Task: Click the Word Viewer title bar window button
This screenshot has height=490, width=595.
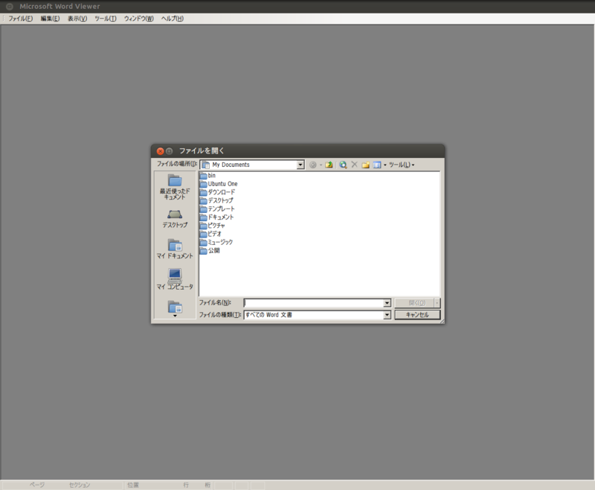Action: pyautogui.click(x=10, y=7)
